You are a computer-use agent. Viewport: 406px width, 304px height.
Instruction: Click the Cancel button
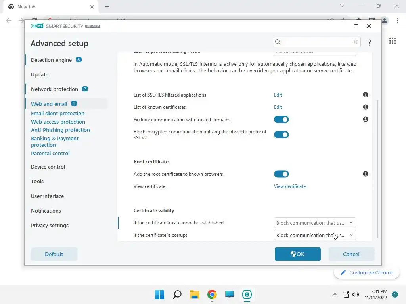click(351, 254)
